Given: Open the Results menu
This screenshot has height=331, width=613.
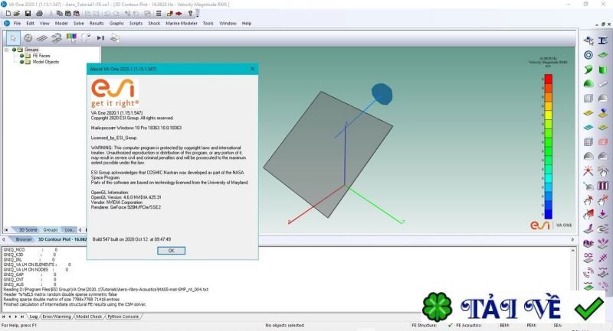Looking at the screenshot, I should click(97, 24).
